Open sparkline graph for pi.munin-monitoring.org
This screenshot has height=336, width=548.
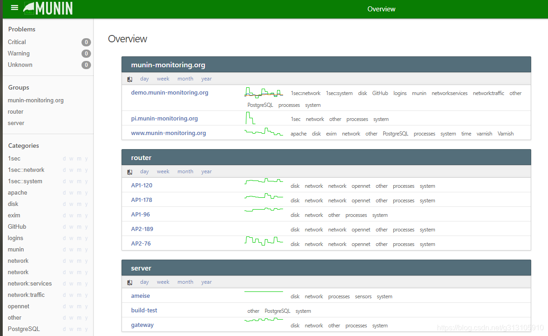[250, 119]
